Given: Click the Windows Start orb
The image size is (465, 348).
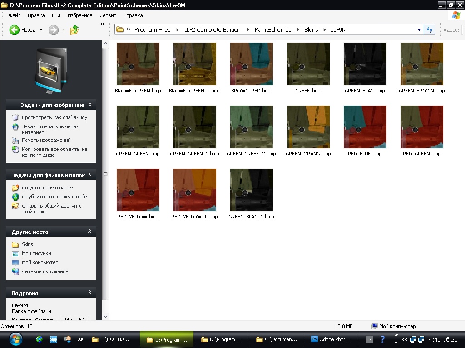Looking at the screenshot, I should 16,339.
